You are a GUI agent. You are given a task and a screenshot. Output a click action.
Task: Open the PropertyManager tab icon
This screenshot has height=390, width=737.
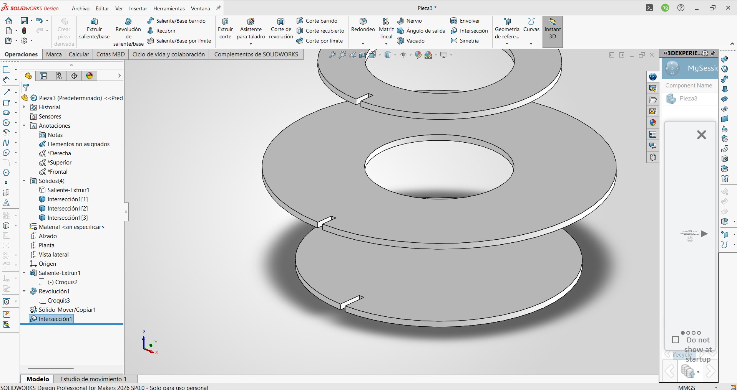(43, 76)
